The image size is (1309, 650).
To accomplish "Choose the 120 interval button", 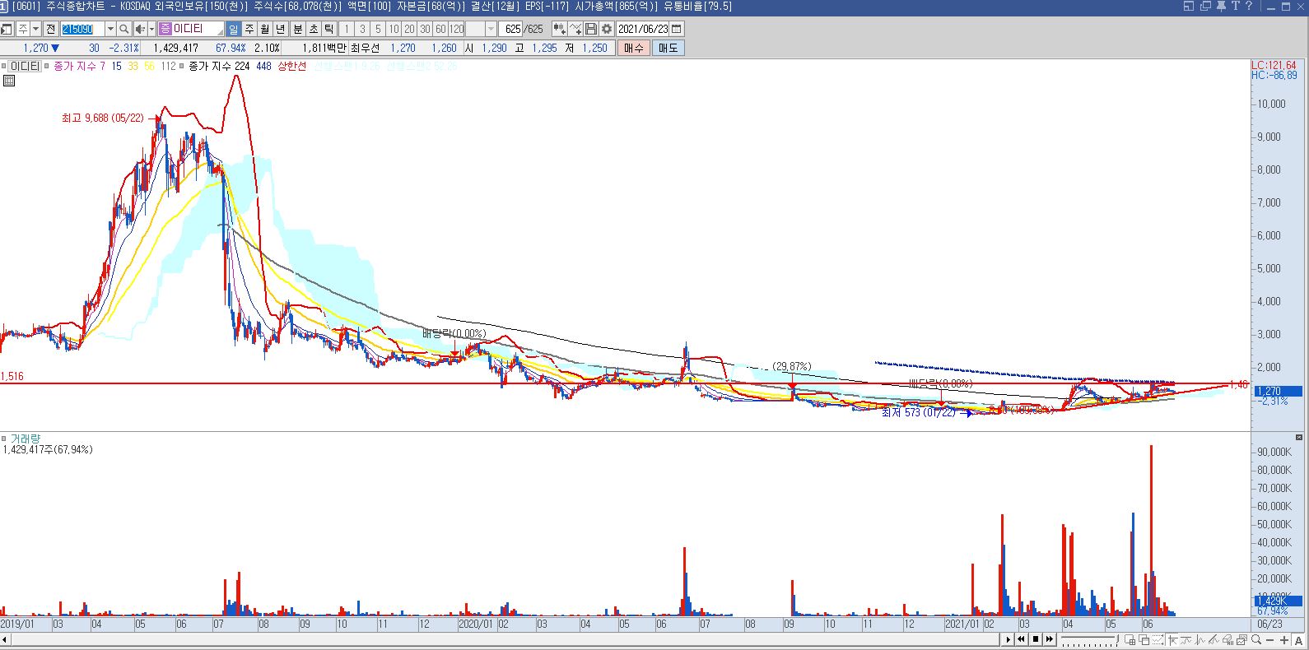I will (x=457, y=29).
